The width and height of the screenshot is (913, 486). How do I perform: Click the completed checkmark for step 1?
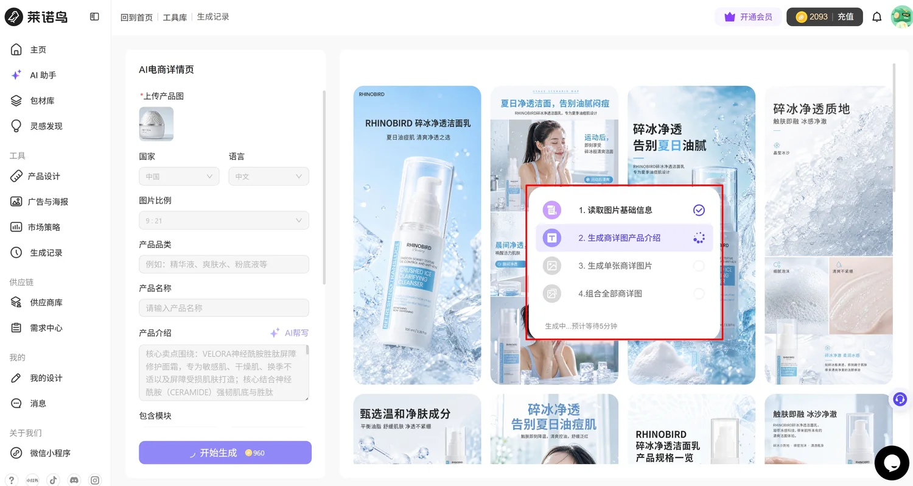point(699,210)
